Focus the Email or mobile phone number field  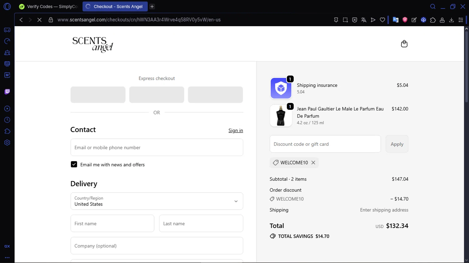157,147
